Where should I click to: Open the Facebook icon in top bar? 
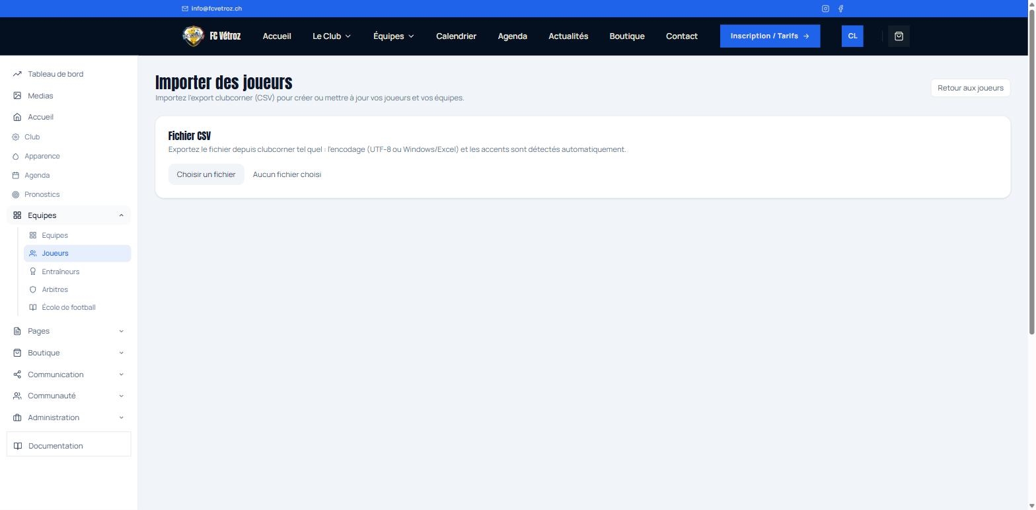pyautogui.click(x=840, y=9)
